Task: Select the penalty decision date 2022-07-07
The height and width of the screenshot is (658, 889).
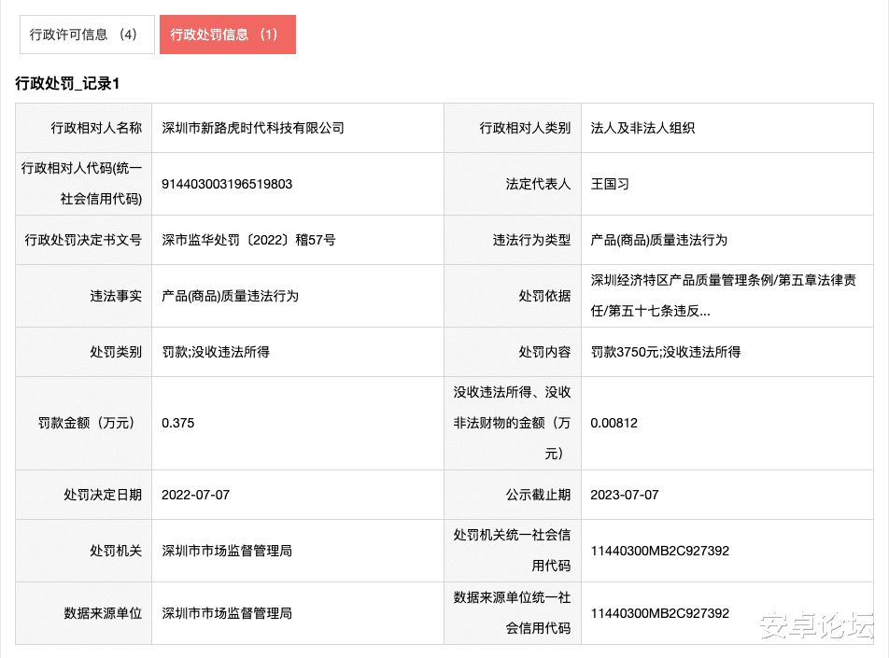Action: click(x=195, y=495)
